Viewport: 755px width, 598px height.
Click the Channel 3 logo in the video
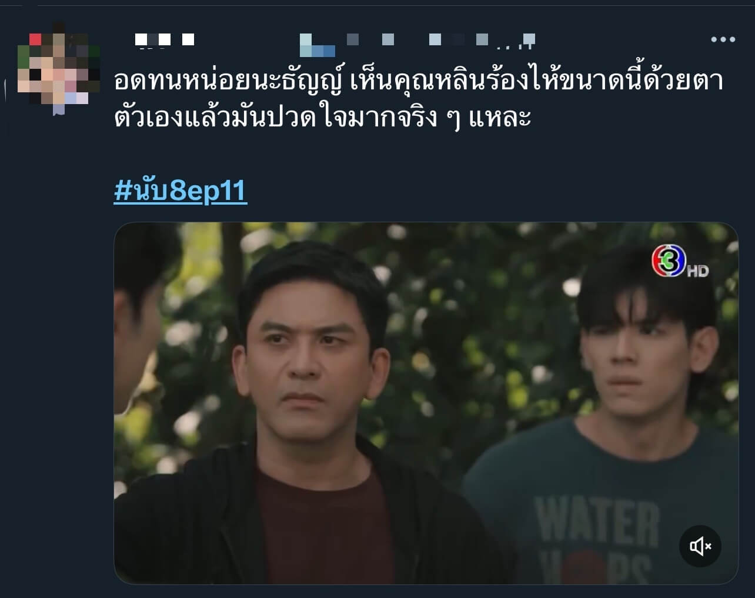pos(669,261)
